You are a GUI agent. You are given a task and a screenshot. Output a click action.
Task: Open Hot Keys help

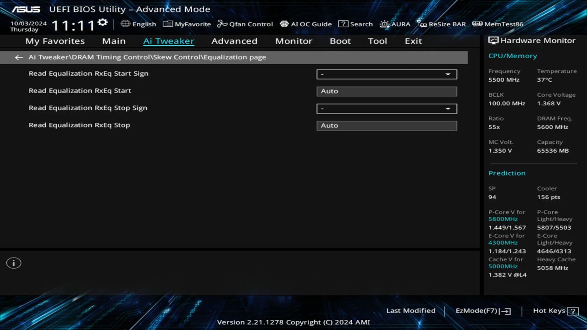[x=549, y=310]
